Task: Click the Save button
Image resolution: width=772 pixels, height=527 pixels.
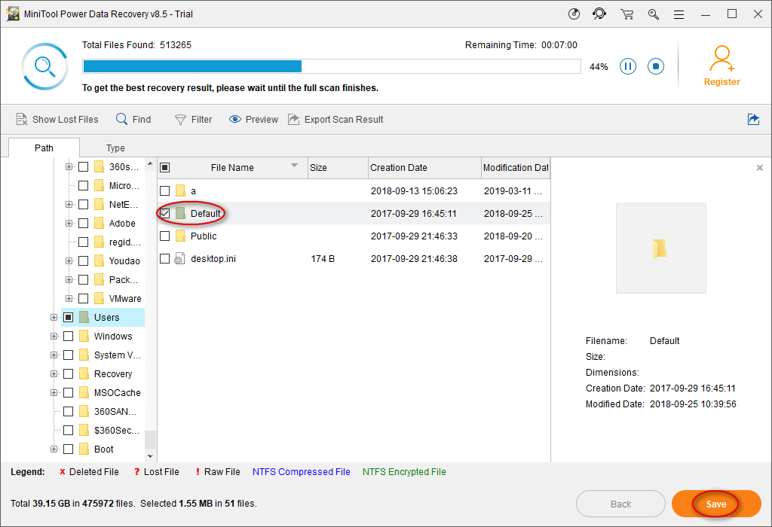Action: point(716,504)
